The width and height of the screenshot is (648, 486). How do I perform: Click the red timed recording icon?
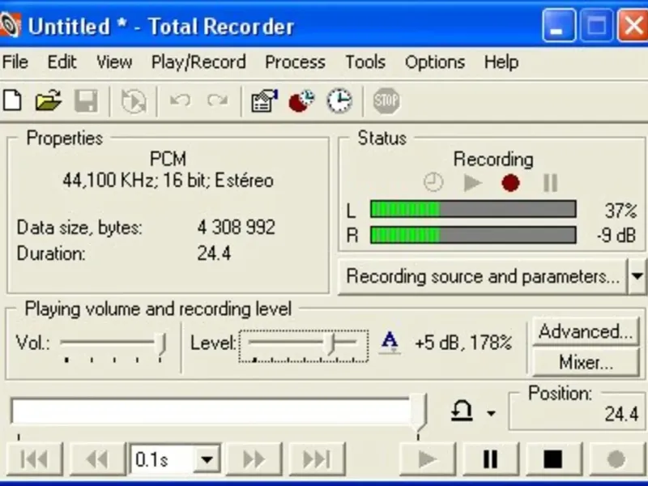pos(301,100)
